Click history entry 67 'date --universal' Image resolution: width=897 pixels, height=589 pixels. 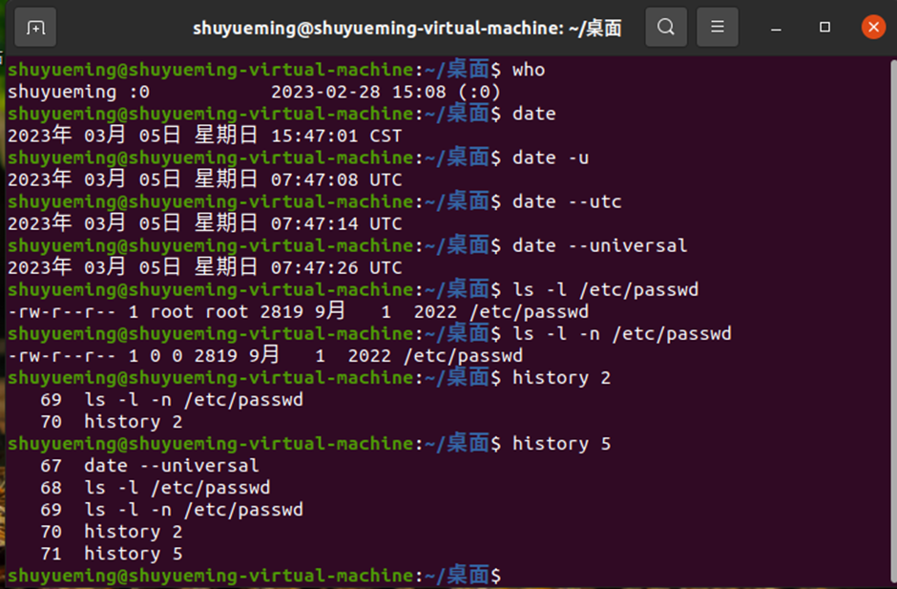(x=145, y=465)
